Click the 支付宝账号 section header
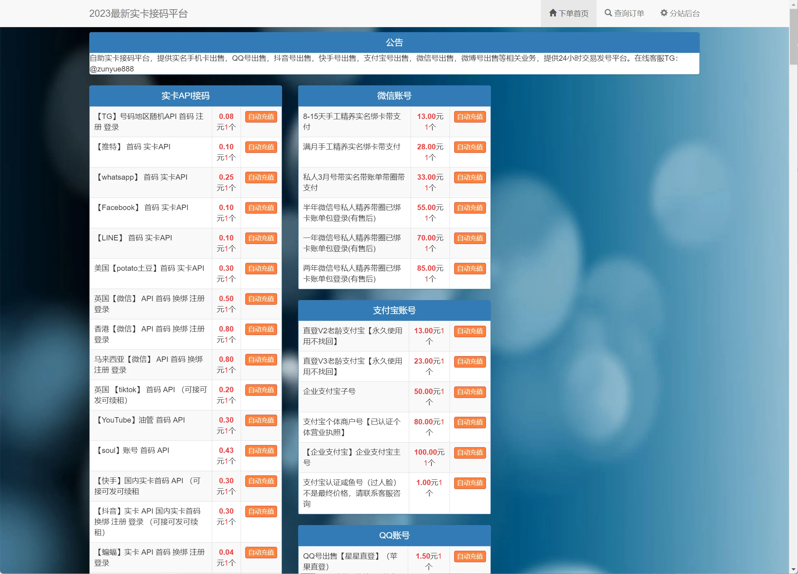 point(394,310)
